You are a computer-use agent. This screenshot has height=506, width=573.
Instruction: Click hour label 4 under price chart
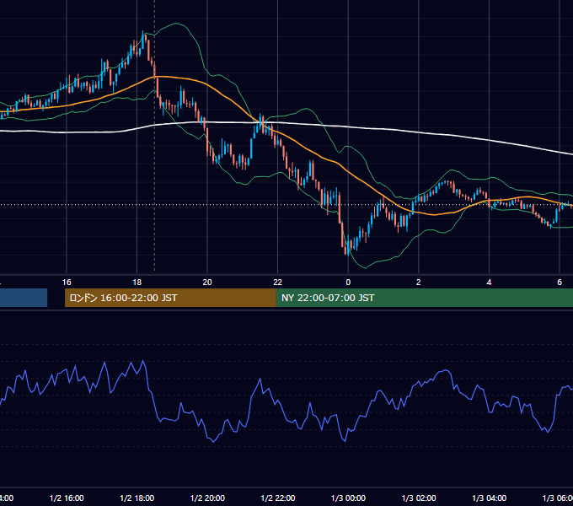pos(489,282)
